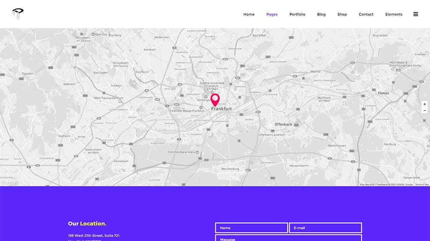Image resolution: width=430 pixels, height=241 pixels.
Task: Visit the Contact page link
Action: click(366, 14)
